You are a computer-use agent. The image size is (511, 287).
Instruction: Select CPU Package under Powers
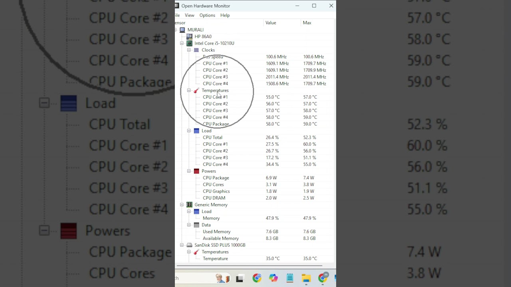click(x=254, y=178)
